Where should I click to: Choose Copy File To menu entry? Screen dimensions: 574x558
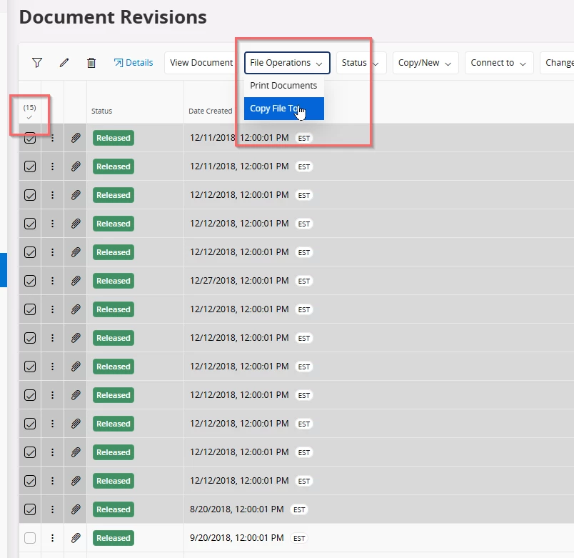coord(283,109)
